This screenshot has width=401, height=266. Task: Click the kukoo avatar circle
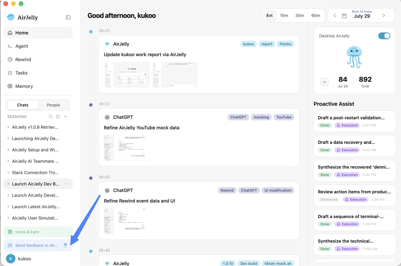coord(11,259)
